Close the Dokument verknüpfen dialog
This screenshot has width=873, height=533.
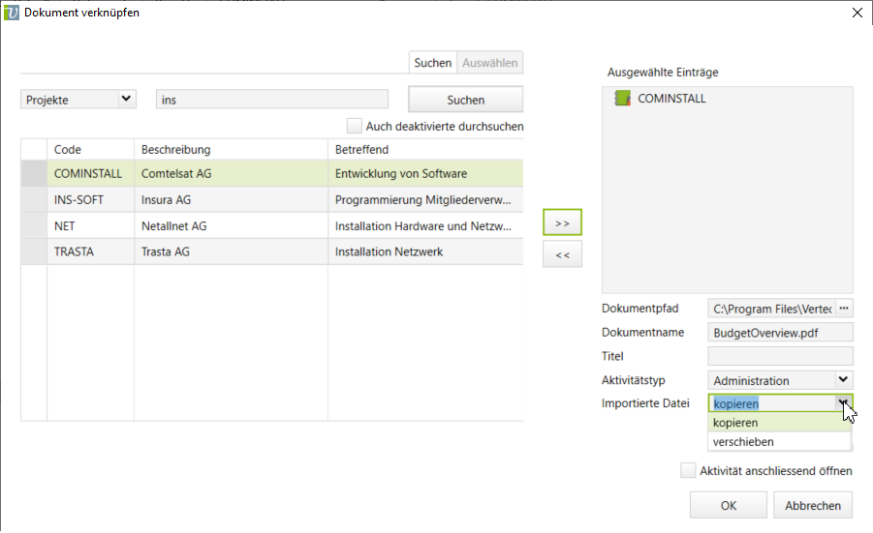(857, 13)
